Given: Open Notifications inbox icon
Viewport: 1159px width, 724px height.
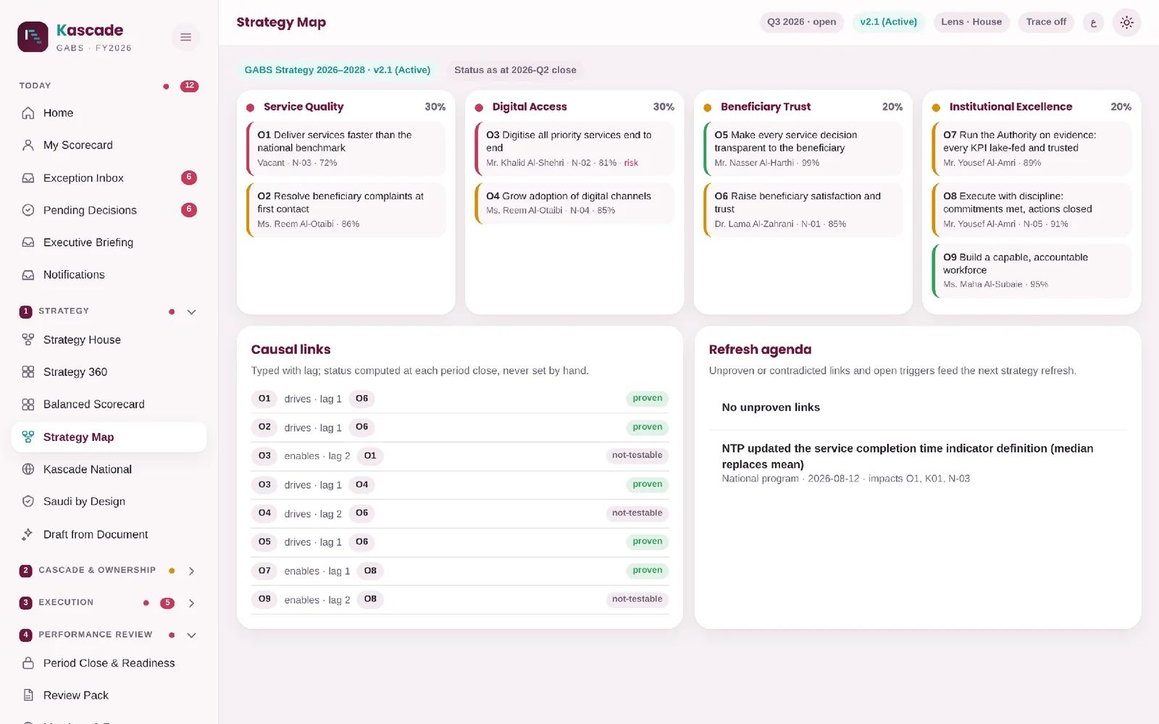Looking at the screenshot, I should click(x=28, y=274).
